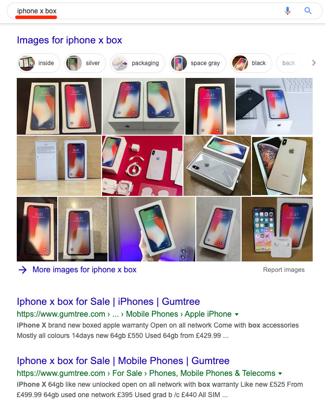325x407 pixels.
Task: Open the gold iPhone back thumbnail
Action: point(282,166)
